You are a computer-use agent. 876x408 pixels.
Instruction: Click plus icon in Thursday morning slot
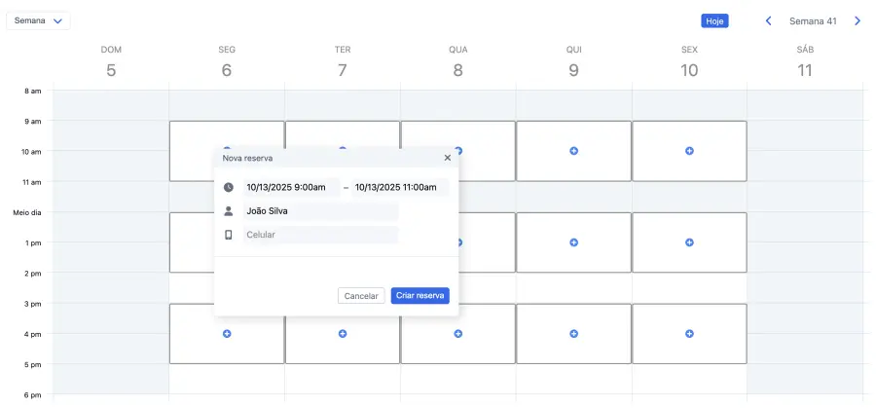pyautogui.click(x=573, y=151)
